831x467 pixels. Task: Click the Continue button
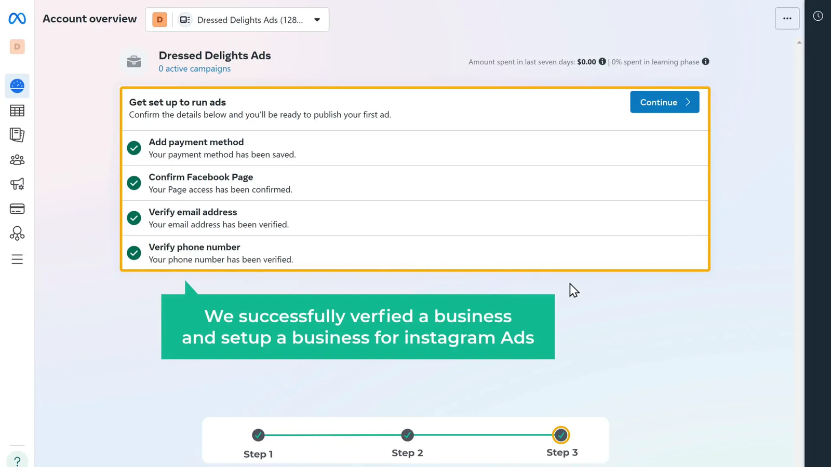(x=665, y=102)
